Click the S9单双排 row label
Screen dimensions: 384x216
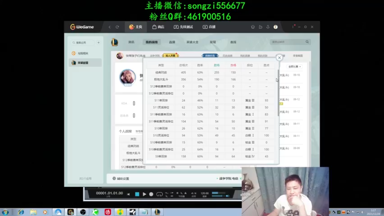click(161, 156)
